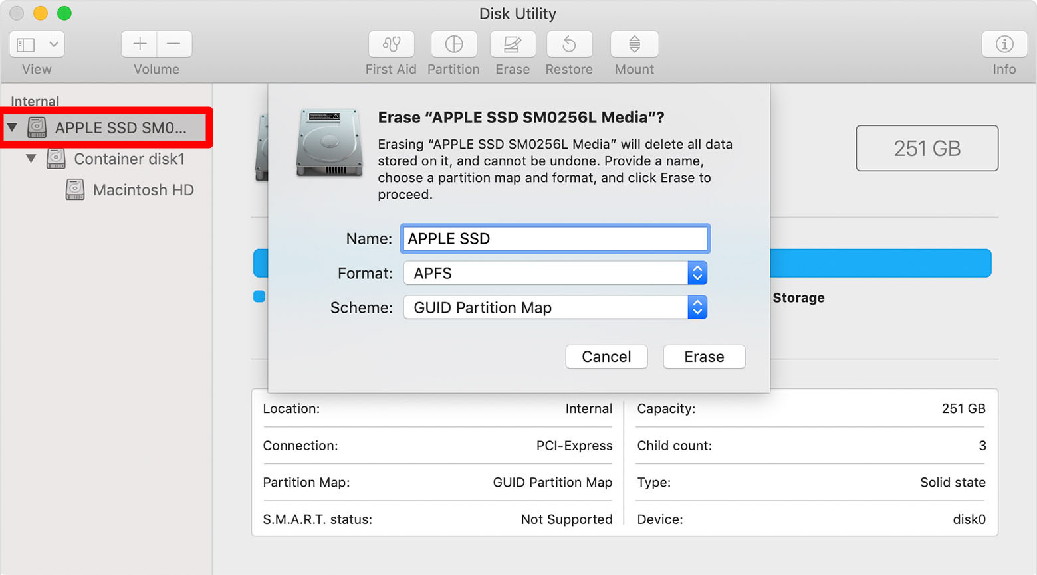The image size is (1037, 575).
Task: Open the Format APFS dropdown
Action: pos(555,273)
